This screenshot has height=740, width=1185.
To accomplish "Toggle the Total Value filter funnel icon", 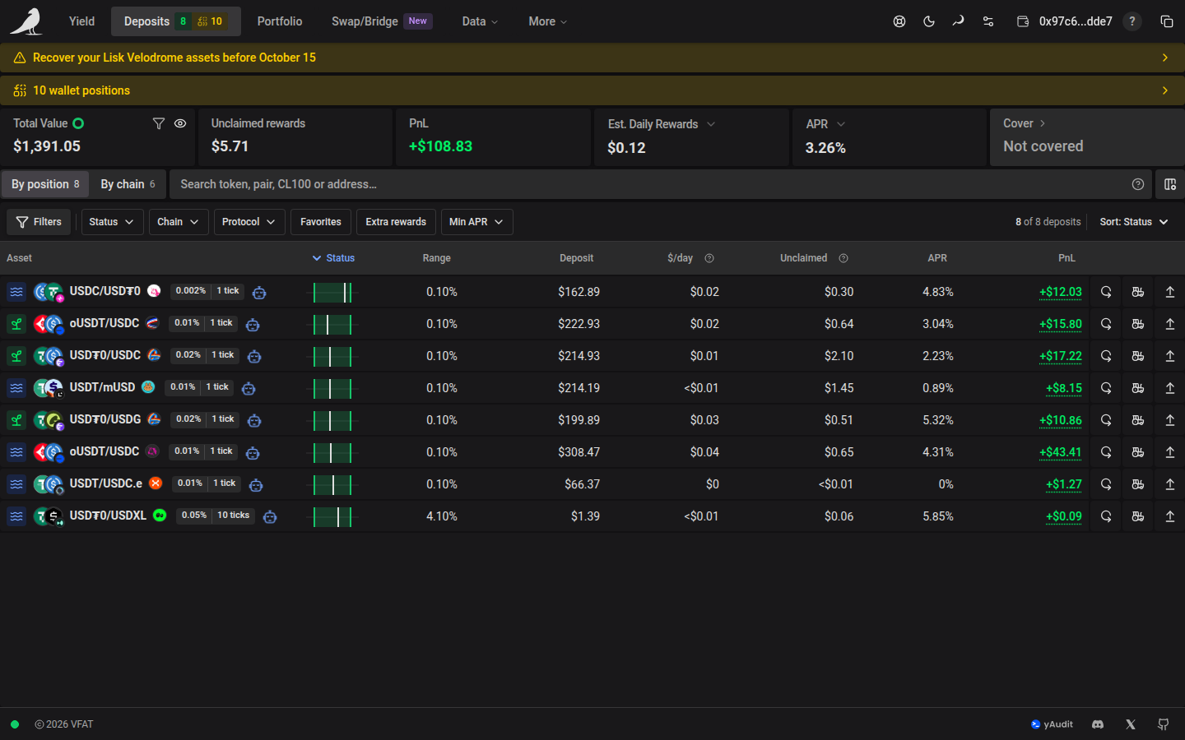I will coord(159,123).
